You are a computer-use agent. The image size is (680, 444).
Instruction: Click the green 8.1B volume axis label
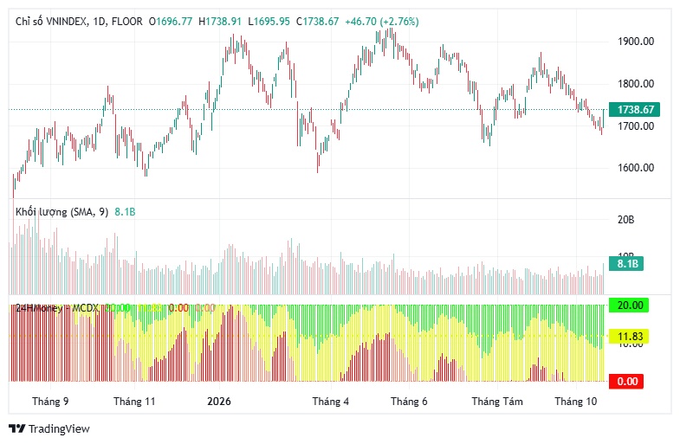tap(626, 264)
